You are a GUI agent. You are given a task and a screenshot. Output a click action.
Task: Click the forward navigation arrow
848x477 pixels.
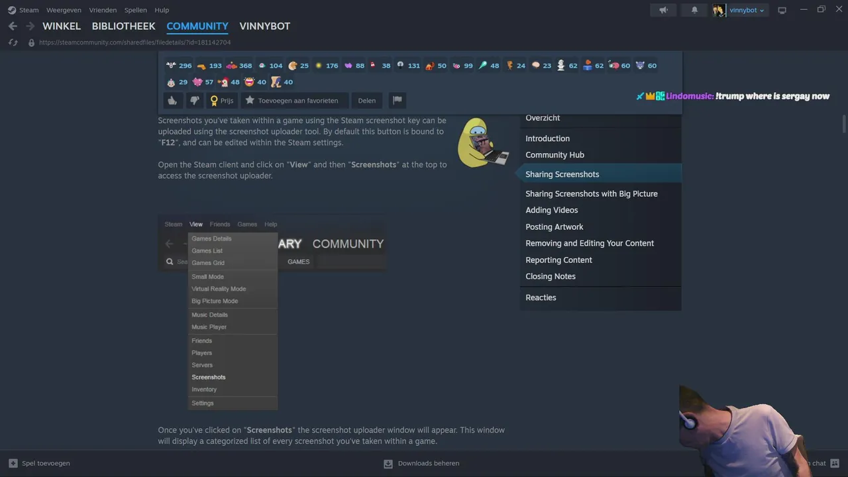(30, 26)
